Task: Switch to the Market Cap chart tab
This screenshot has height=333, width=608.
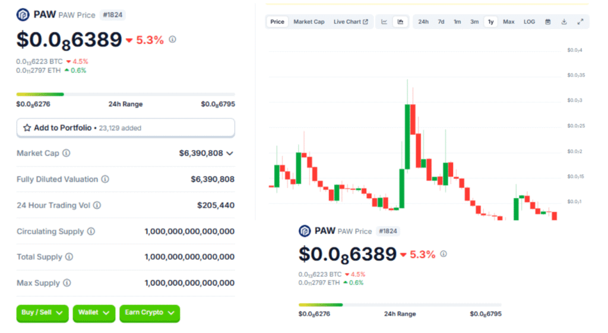Action: 309,22
